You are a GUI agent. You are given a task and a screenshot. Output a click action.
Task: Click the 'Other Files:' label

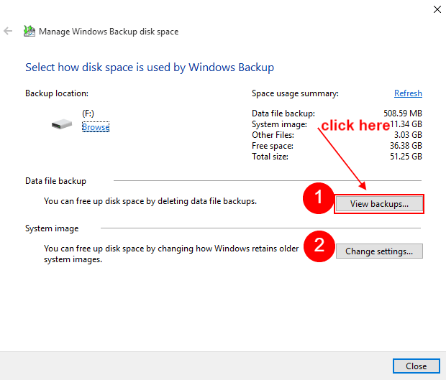tap(273, 135)
